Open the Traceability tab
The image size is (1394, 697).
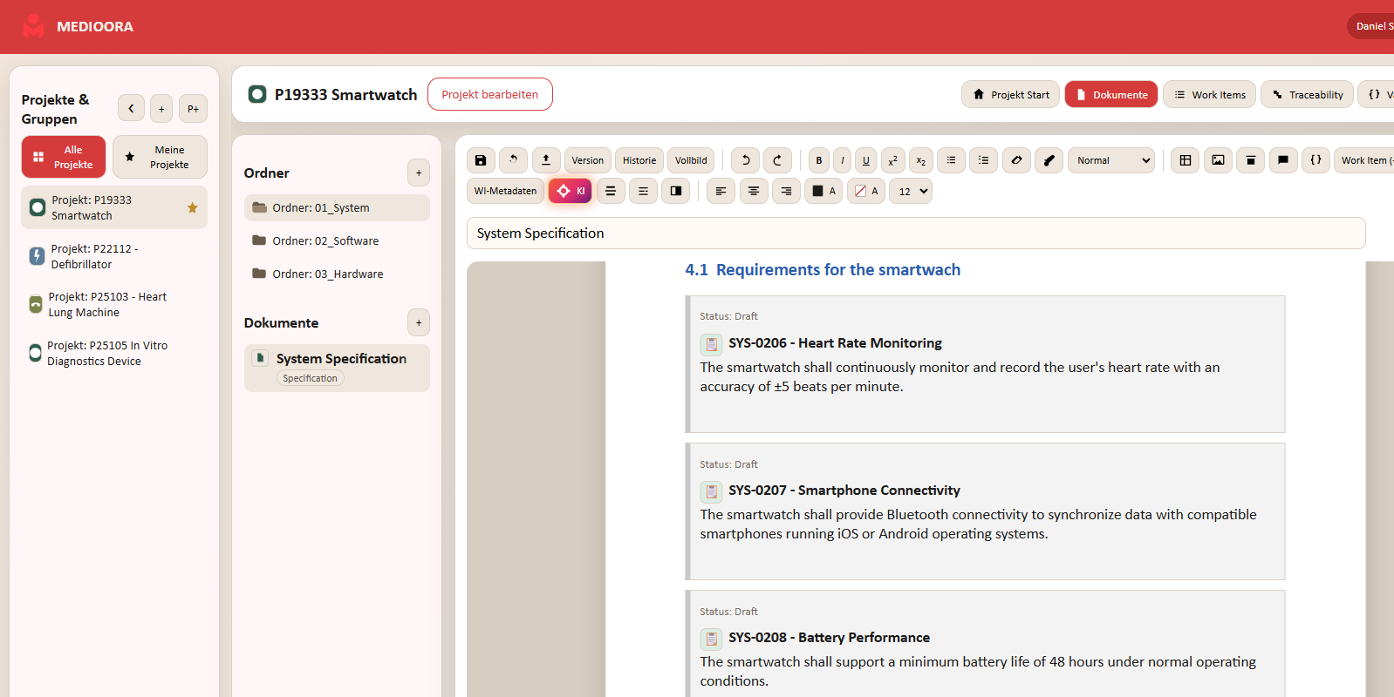[1307, 94]
